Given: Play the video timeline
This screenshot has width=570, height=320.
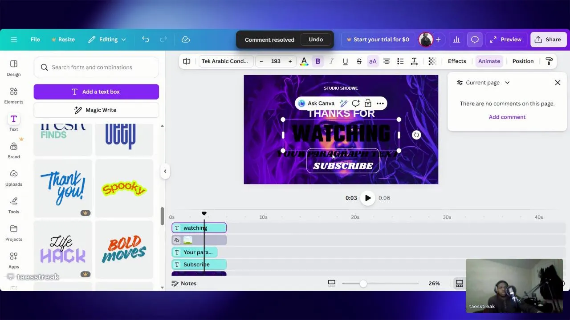Looking at the screenshot, I should pyautogui.click(x=368, y=198).
